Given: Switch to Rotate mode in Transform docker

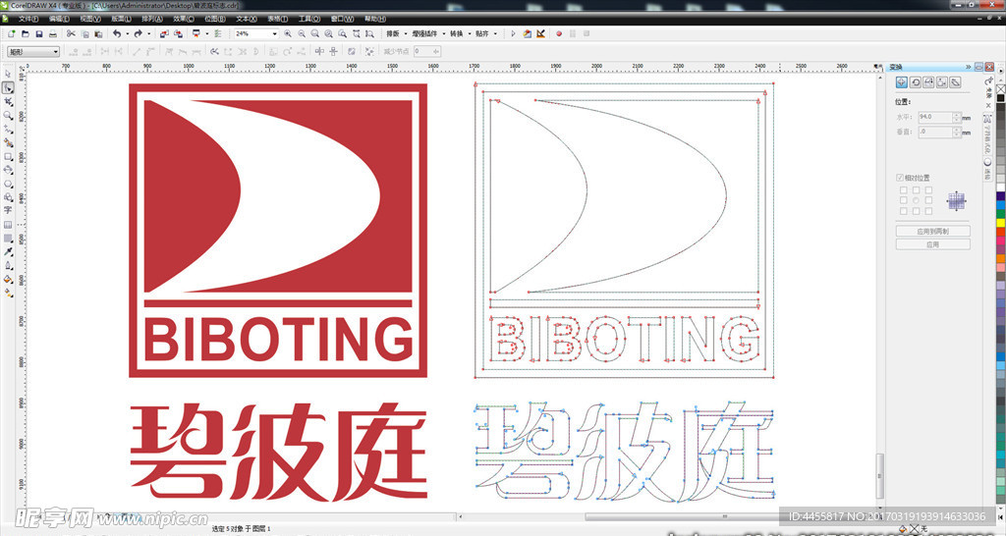Looking at the screenshot, I should pos(915,82).
